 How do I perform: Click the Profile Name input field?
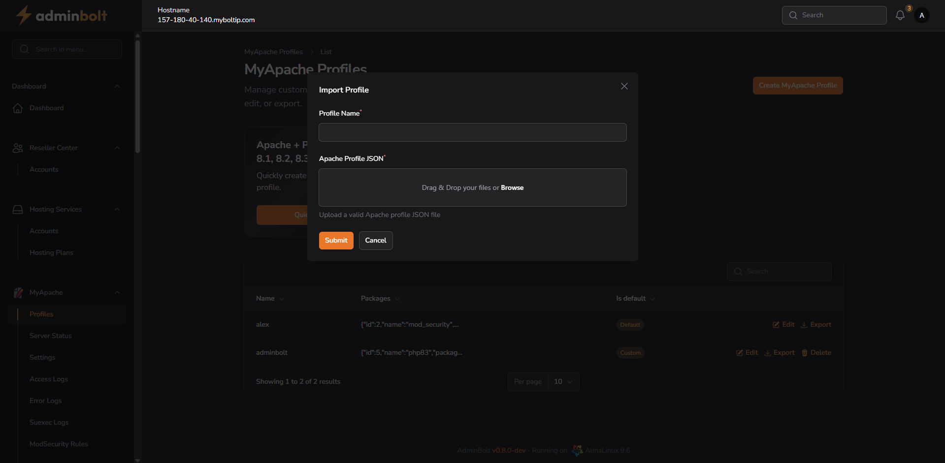point(472,132)
